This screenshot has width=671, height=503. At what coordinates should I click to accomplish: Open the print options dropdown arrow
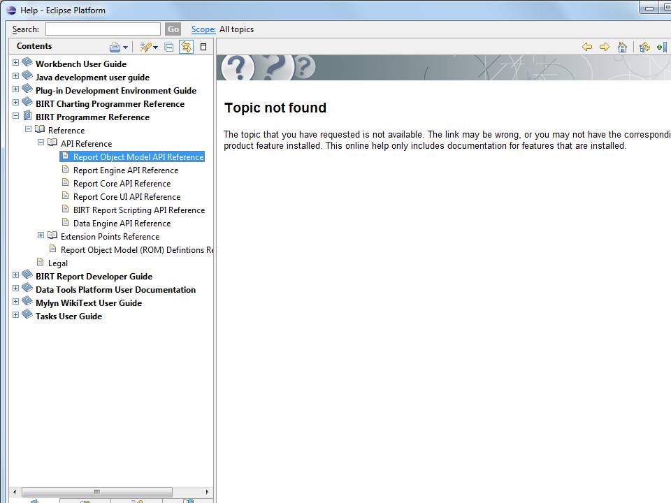point(125,48)
